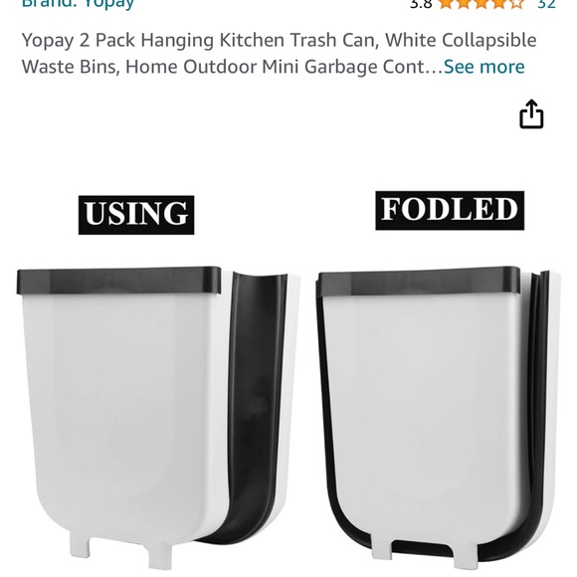
Task: Click the black lid of the folded bin
Action: point(420,282)
